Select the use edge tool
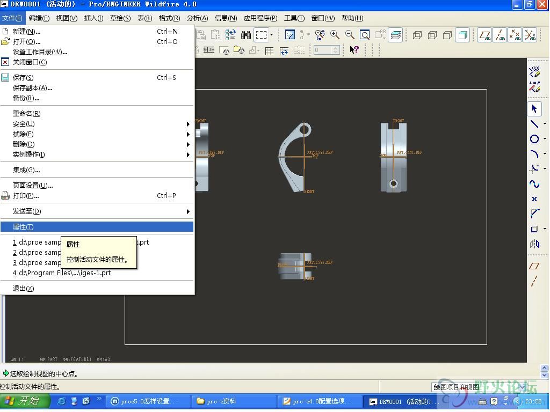The width and height of the screenshot is (550, 412). (x=534, y=229)
